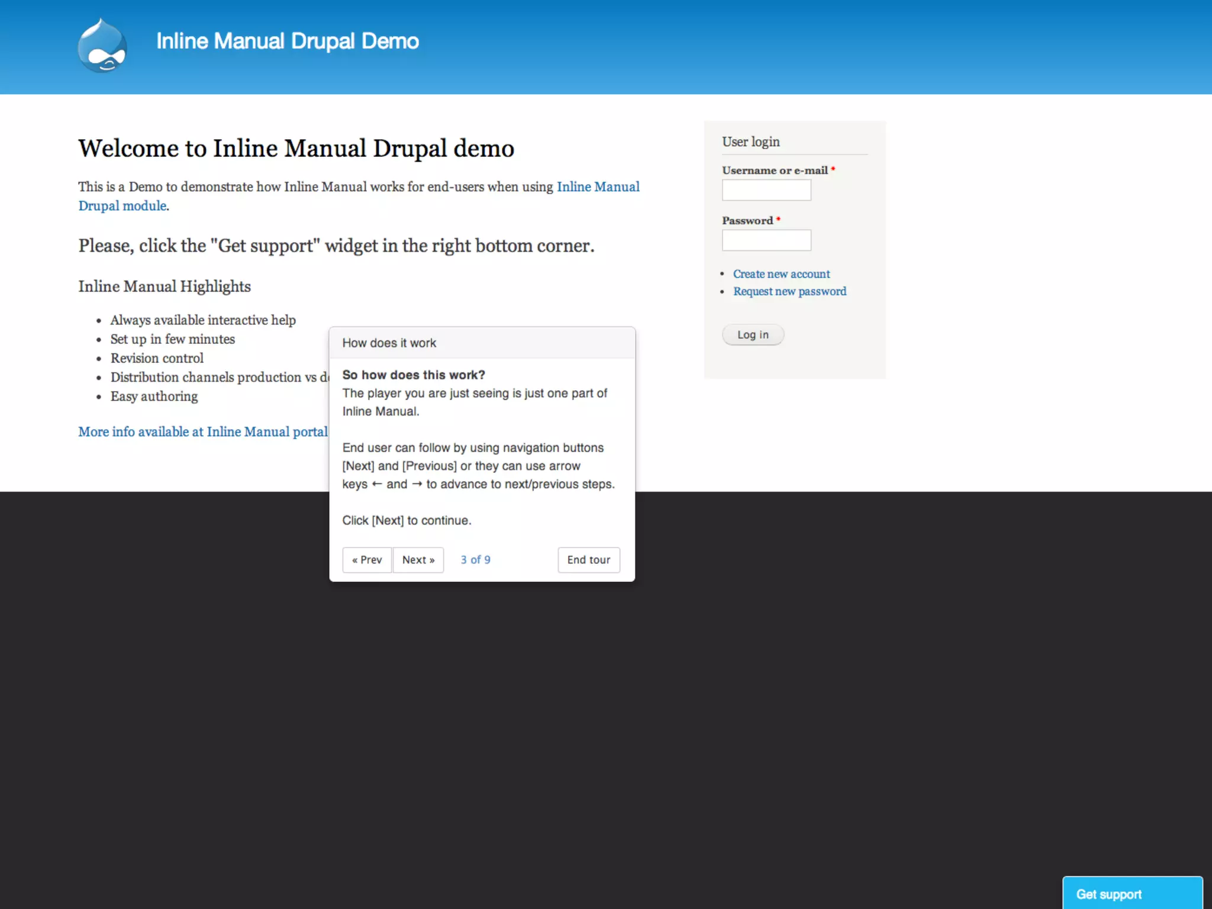The width and height of the screenshot is (1212, 909).
Task: Click the Easy authoring list item
Action: tap(154, 397)
